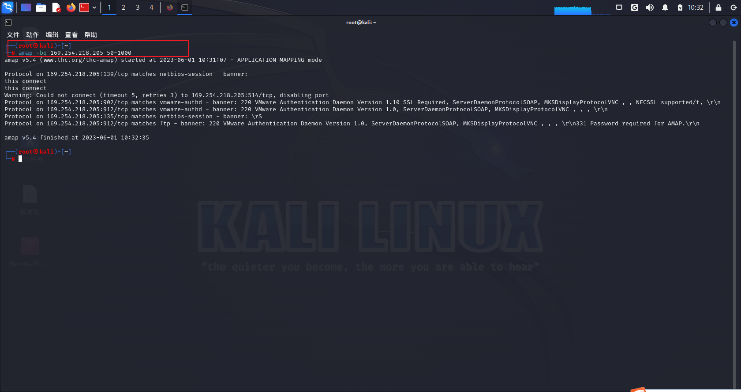Image resolution: width=741 pixels, height=392 pixels.
Task: Expand the terminal launcher dropdown arrow
Action: [94, 8]
